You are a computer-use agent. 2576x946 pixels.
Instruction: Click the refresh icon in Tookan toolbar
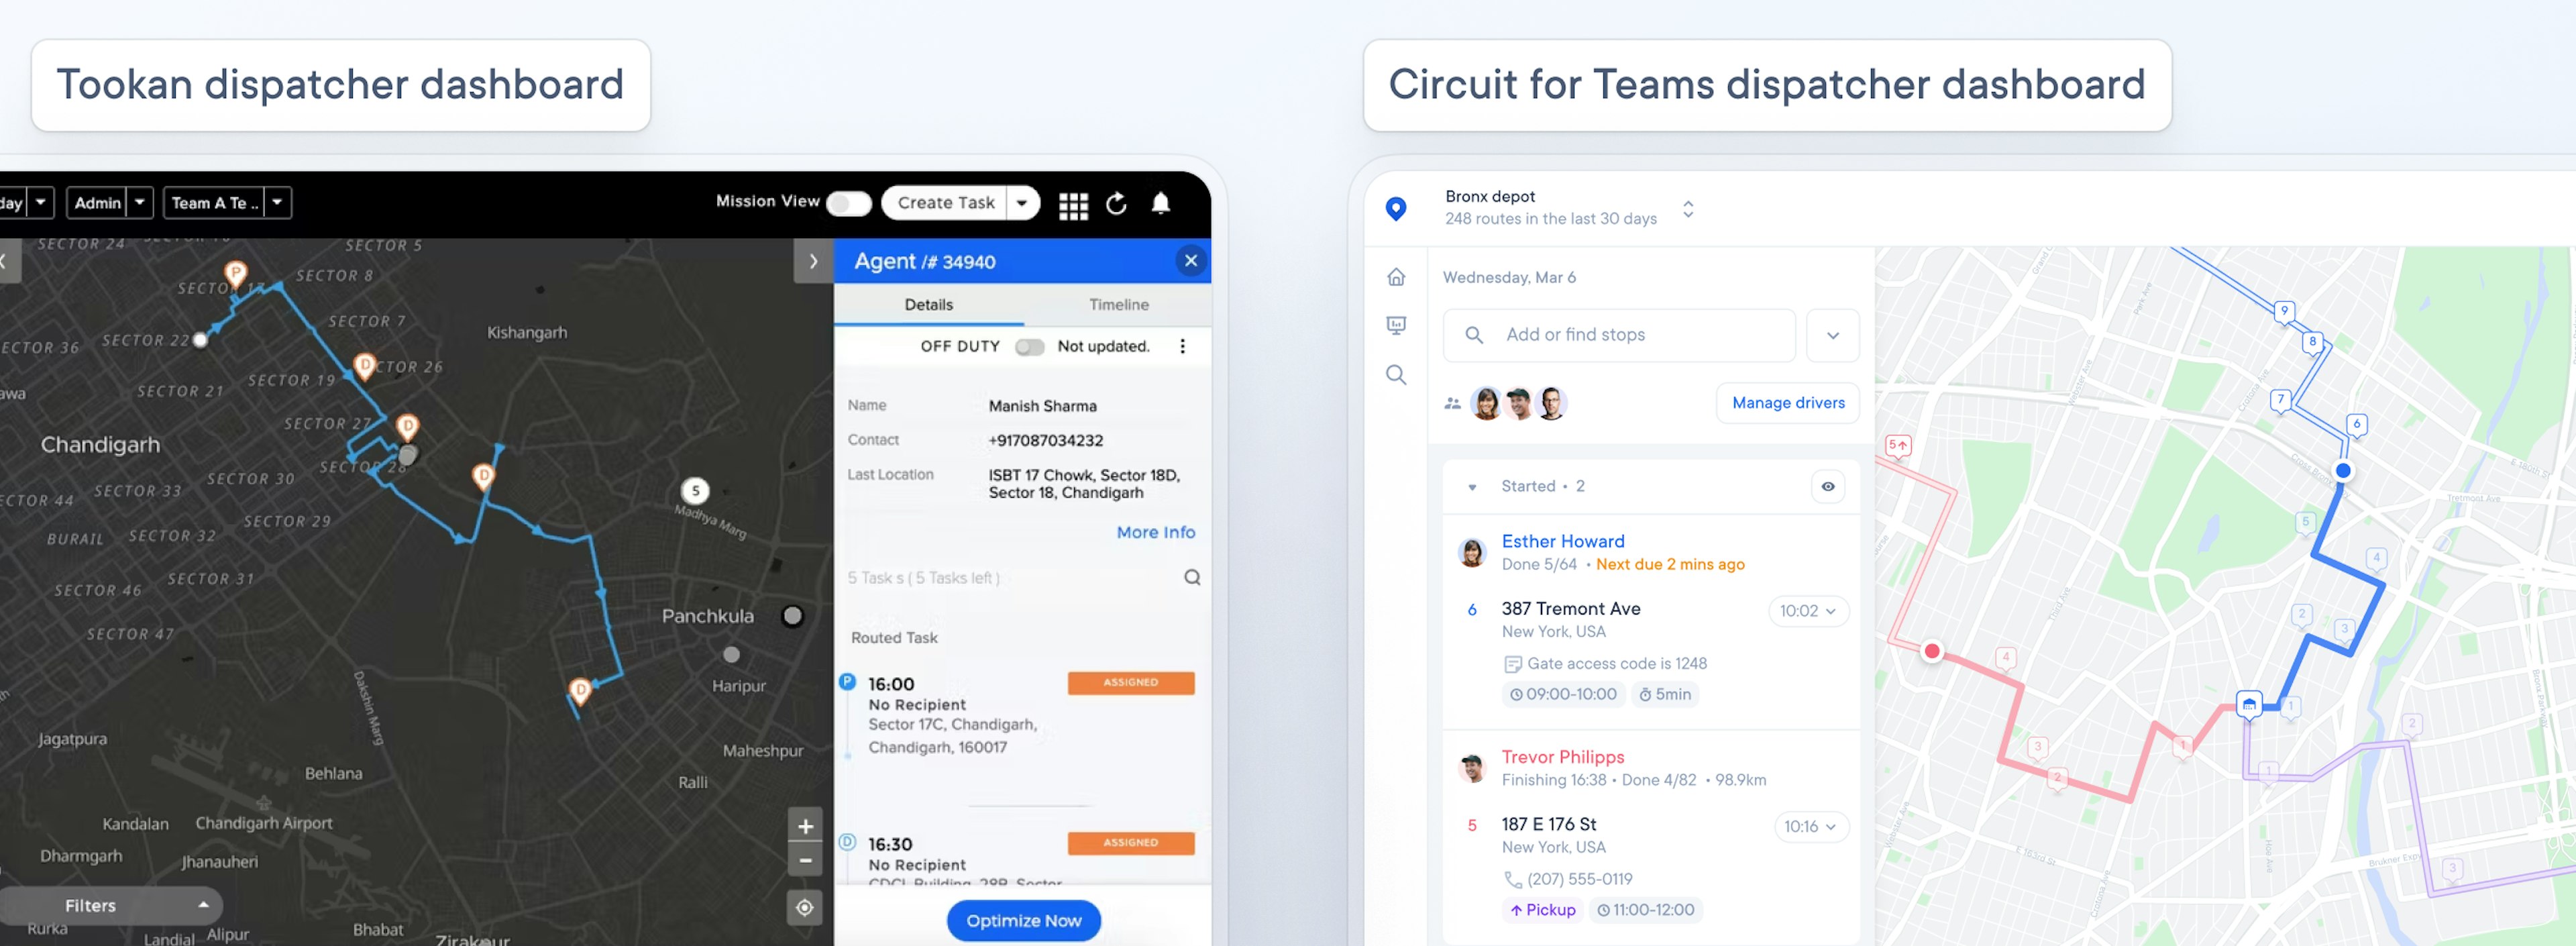pos(1116,202)
